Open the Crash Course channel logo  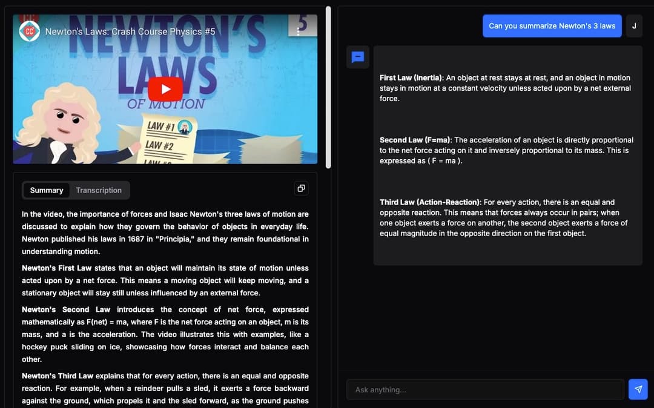29,31
